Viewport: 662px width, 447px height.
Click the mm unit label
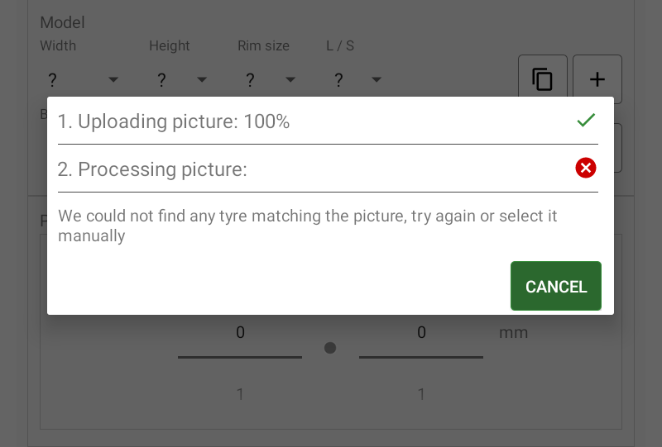(513, 333)
